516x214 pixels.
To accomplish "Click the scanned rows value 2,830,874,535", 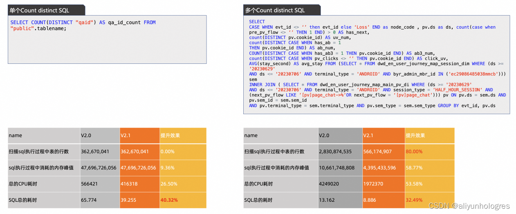I will (x=340, y=151).
